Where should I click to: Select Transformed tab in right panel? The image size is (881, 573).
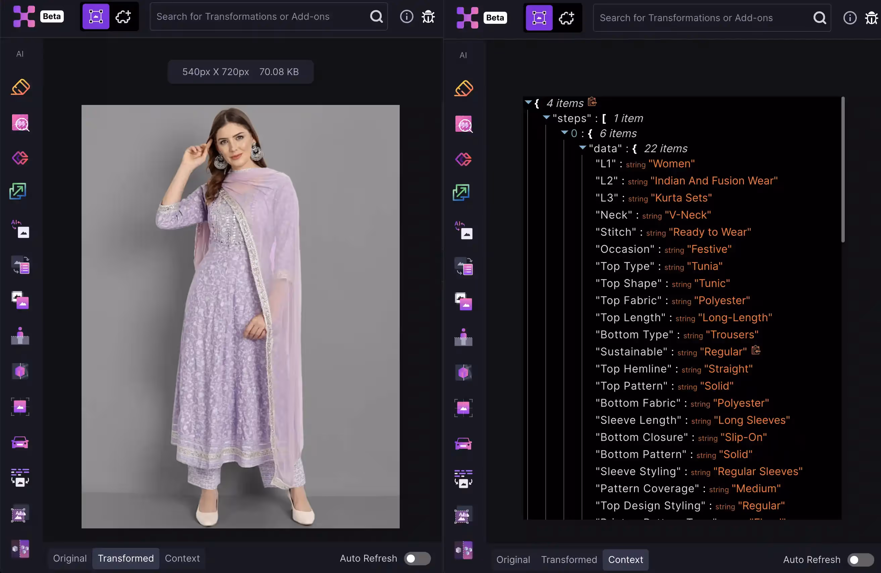[x=569, y=560]
